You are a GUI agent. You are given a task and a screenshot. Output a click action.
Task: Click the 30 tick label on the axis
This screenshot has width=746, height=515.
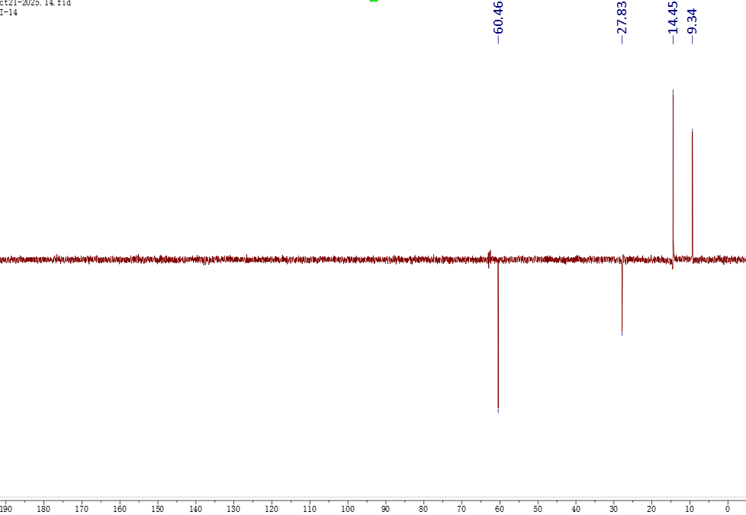pyautogui.click(x=613, y=508)
